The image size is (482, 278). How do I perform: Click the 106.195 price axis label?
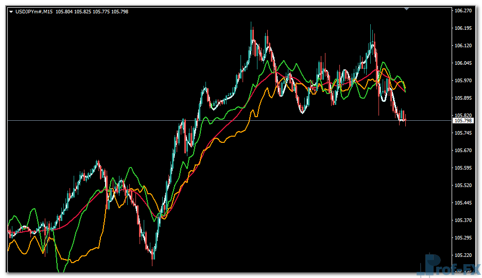(x=463, y=28)
